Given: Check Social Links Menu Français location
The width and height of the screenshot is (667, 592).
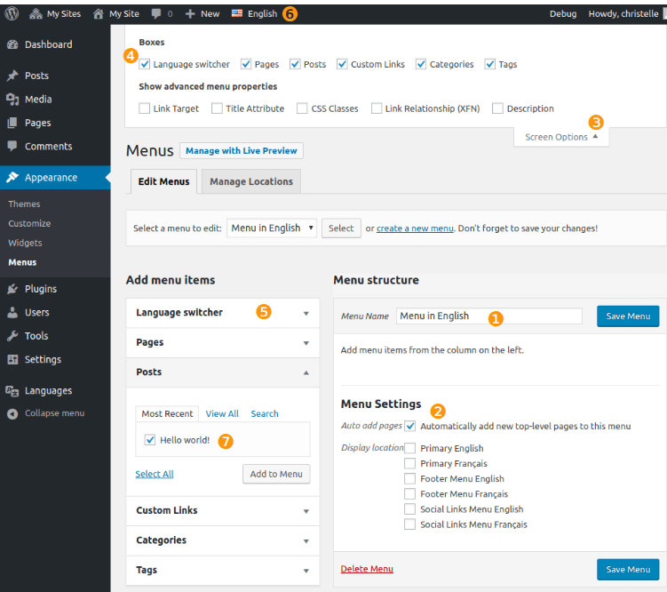Looking at the screenshot, I should pyautogui.click(x=410, y=524).
